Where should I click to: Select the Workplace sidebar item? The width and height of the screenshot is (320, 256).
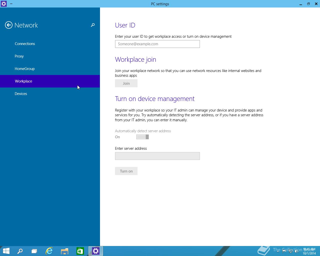pos(50,81)
